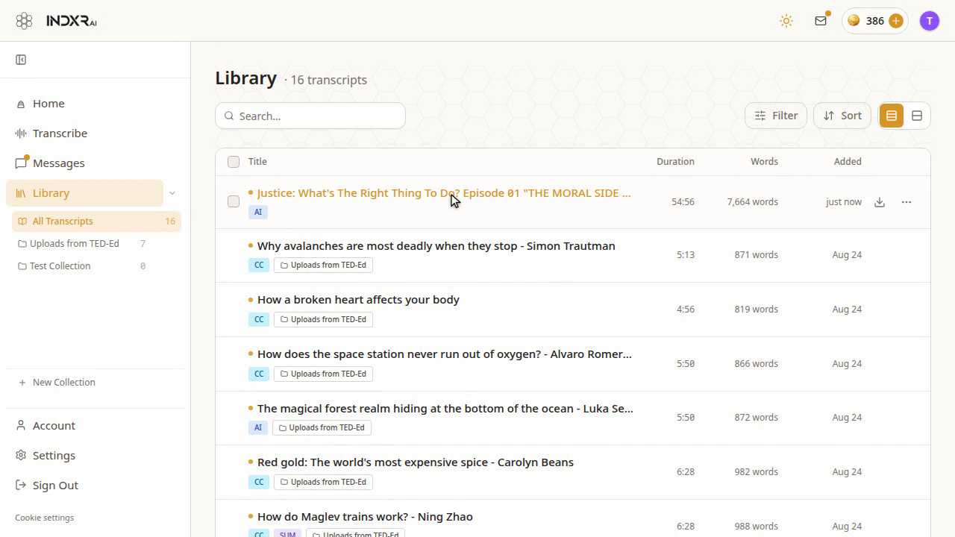The image size is (955, 537).
Task: Click the CC badge on broken heart row
Action: [259, 319]
